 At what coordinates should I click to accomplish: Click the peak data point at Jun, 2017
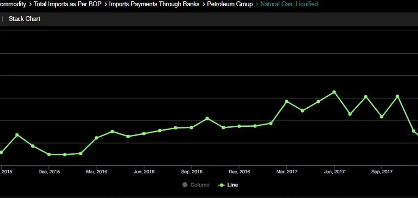click(x=334, y=92)
